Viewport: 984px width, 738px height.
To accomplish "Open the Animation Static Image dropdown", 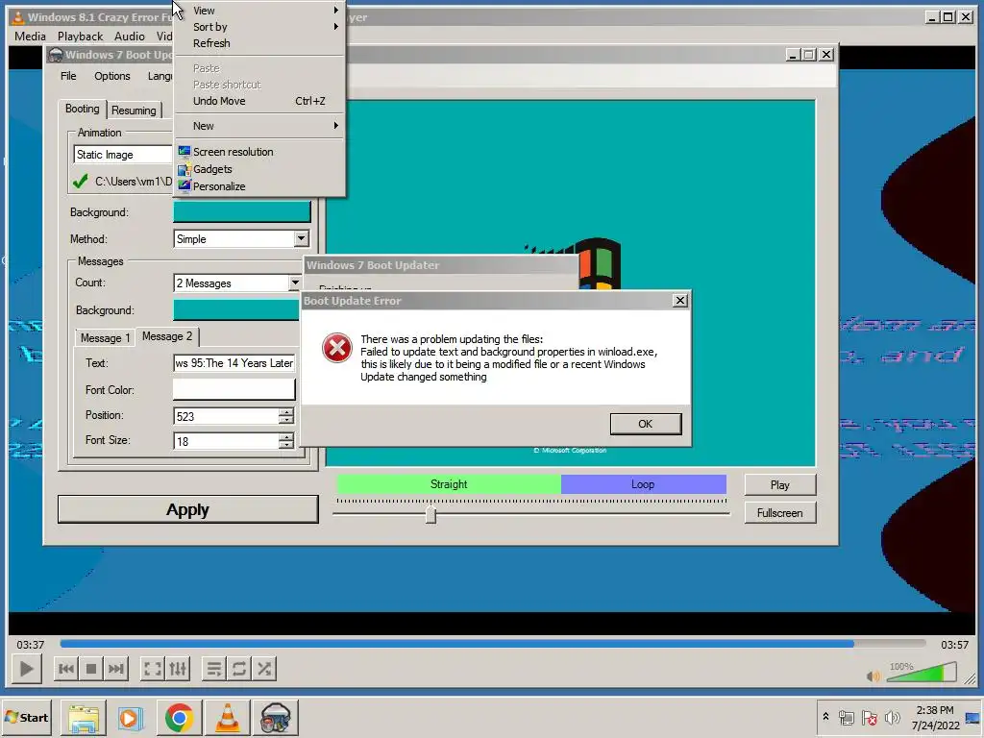I will tap(123, 155).
